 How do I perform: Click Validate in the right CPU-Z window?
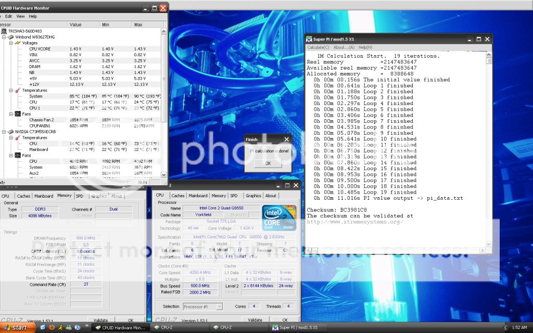255,320
